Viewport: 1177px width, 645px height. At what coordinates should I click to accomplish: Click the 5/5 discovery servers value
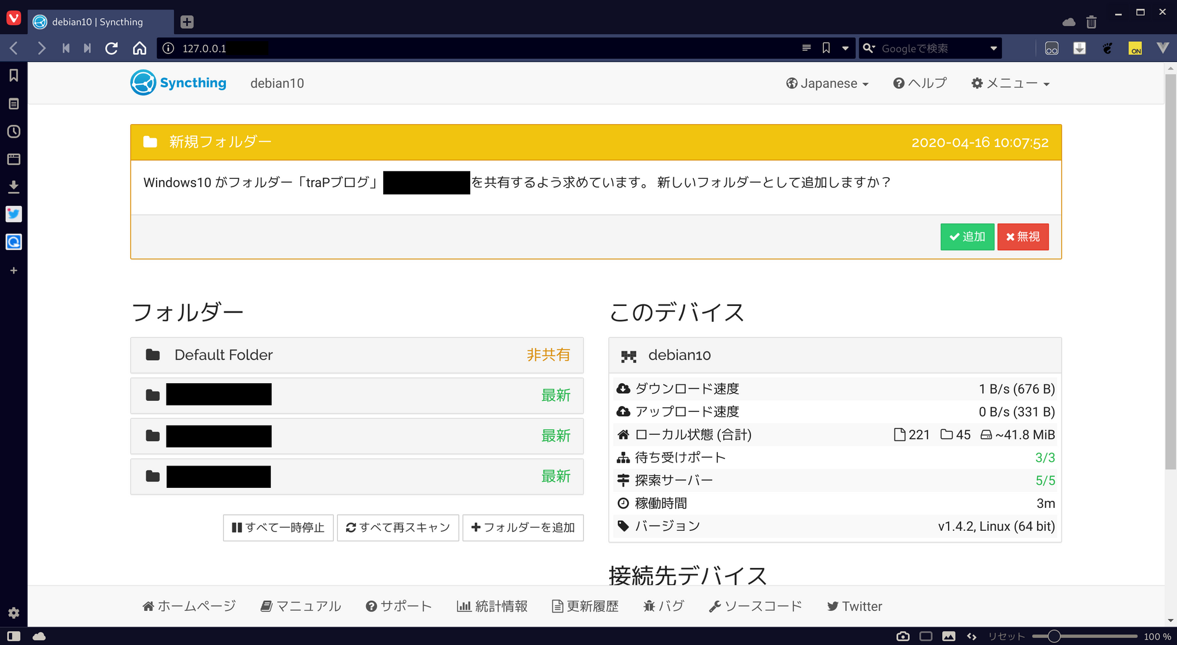(x=1045, y=480)
